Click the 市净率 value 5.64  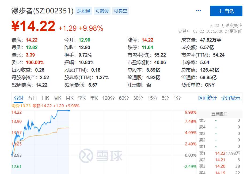pyautogui.click(x=205, y=62)
